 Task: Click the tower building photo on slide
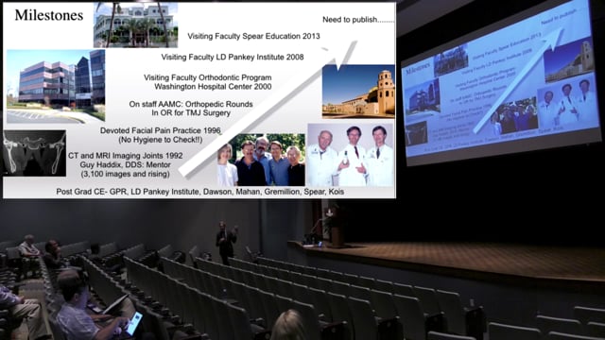[358, 92]
